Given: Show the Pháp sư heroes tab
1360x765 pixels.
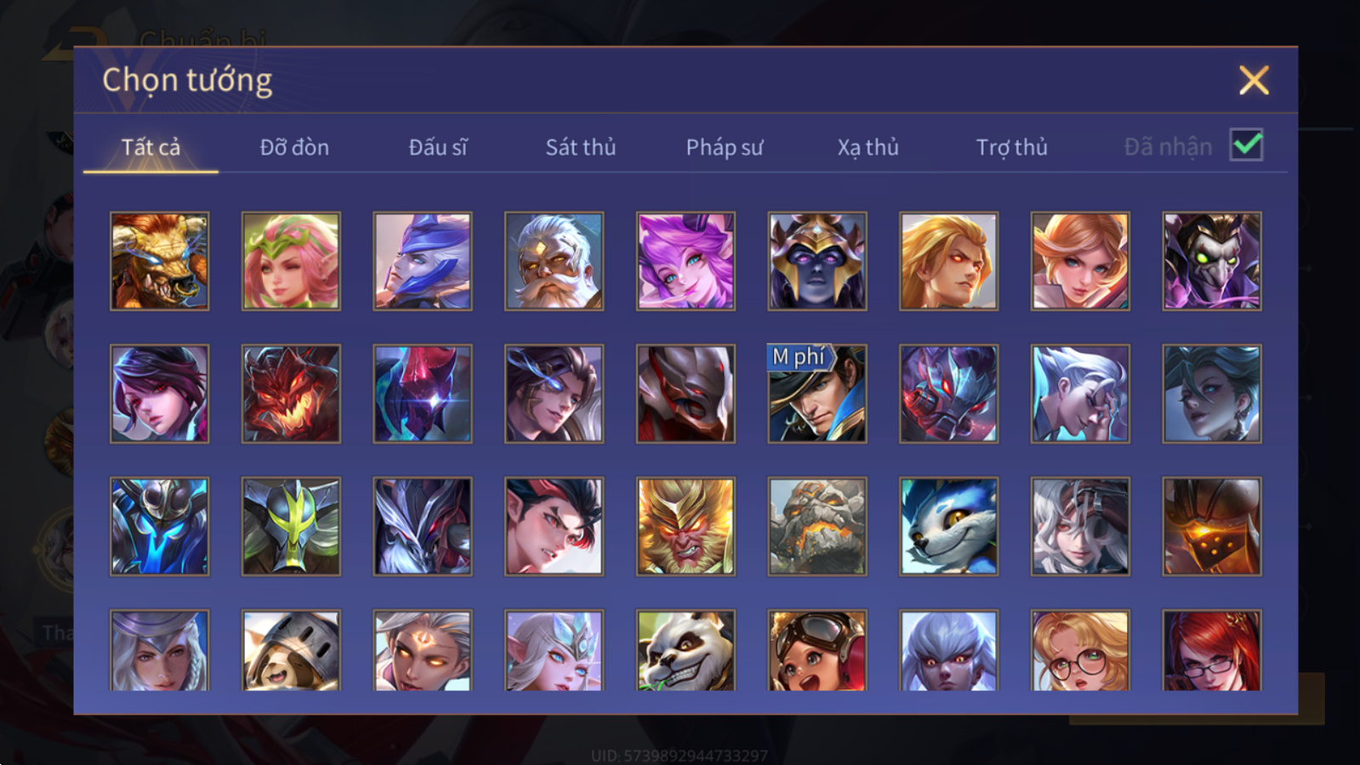Looking at the screenshot, I should click(725, 147).
